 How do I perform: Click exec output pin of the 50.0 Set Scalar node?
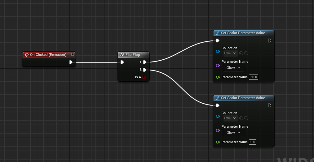270,40
